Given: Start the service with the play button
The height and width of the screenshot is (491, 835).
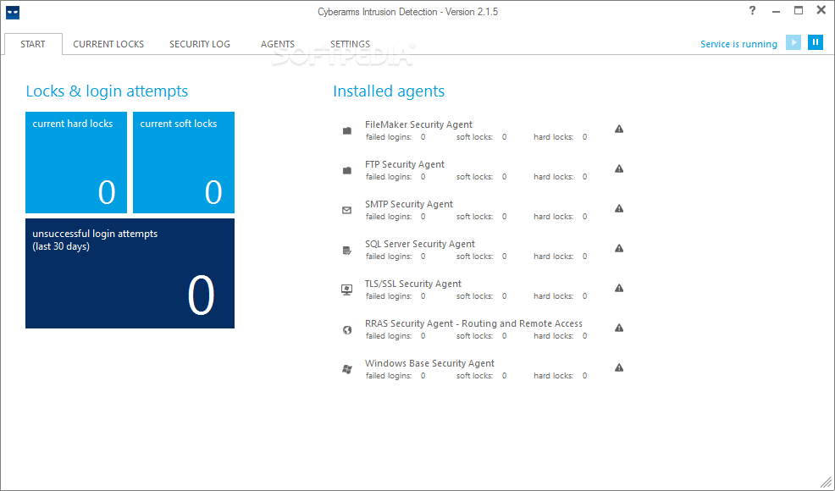Looking at the screenshot, I should 794,42.
